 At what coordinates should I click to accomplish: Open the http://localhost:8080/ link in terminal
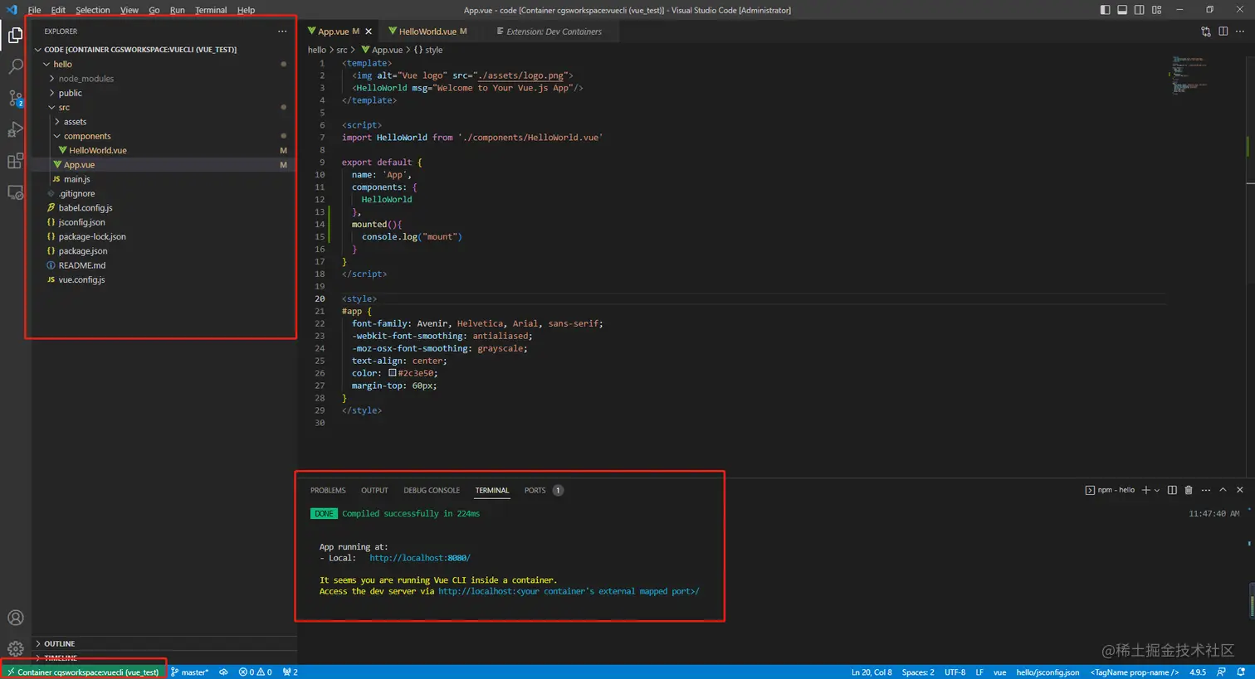[420, 558]
